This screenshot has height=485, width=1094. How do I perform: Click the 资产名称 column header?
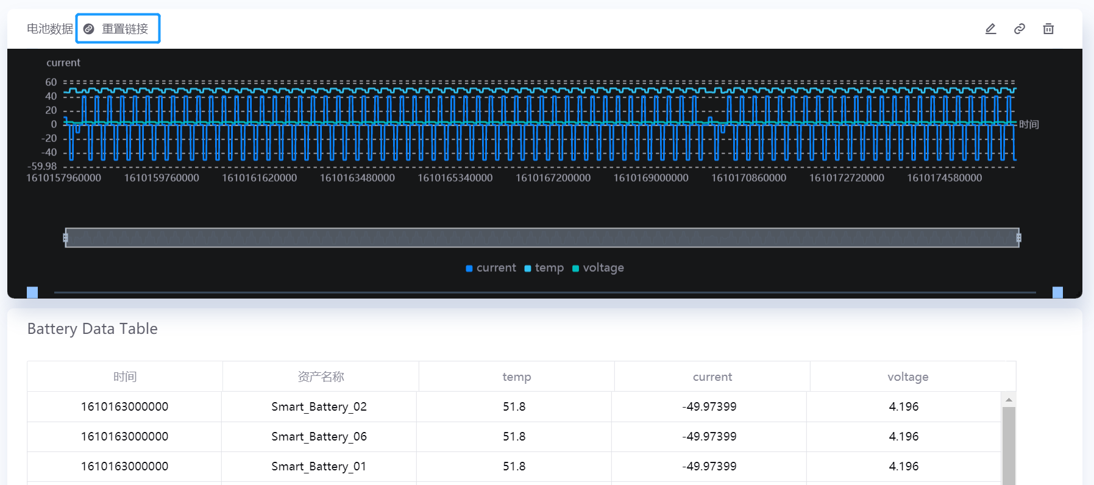(x=321, y=377)
